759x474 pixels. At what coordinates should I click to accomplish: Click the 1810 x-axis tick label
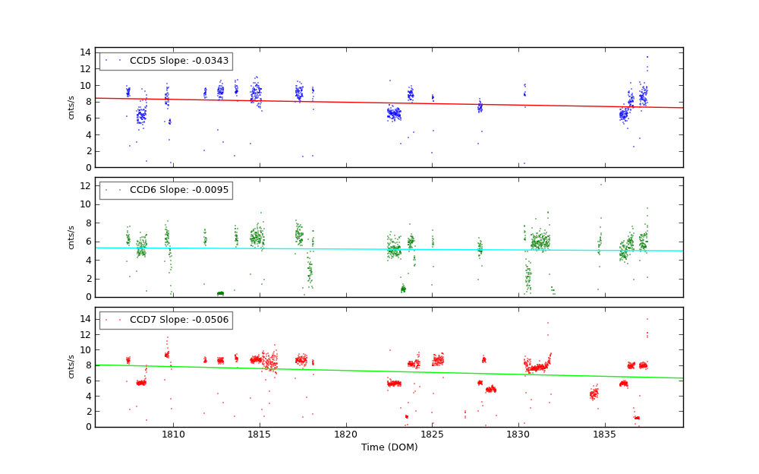(x=173, y=434)
